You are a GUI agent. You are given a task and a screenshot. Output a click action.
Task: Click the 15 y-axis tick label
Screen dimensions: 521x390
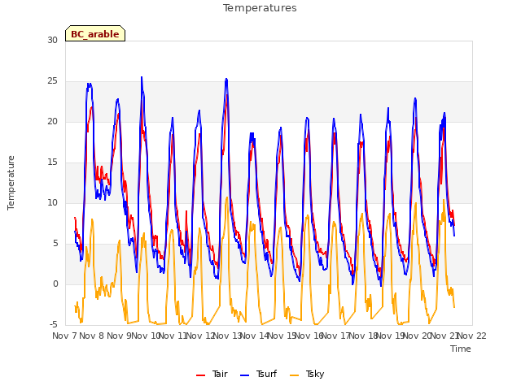pyautogui.click(x=52, y=162)
